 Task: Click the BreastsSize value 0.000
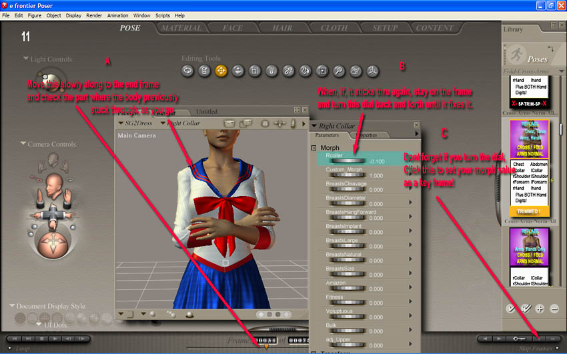point(376,275)
